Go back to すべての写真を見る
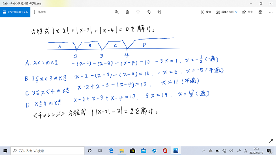This screenshot has width=276, height=155. pyautogui.click(x=15, y=12)
